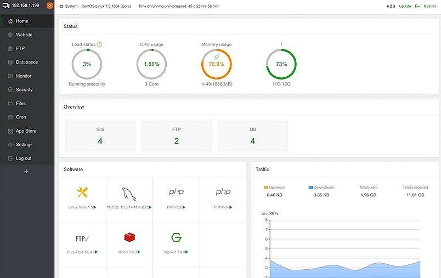
Task: Open the Monitor menu item
Action: click(27, 76)
